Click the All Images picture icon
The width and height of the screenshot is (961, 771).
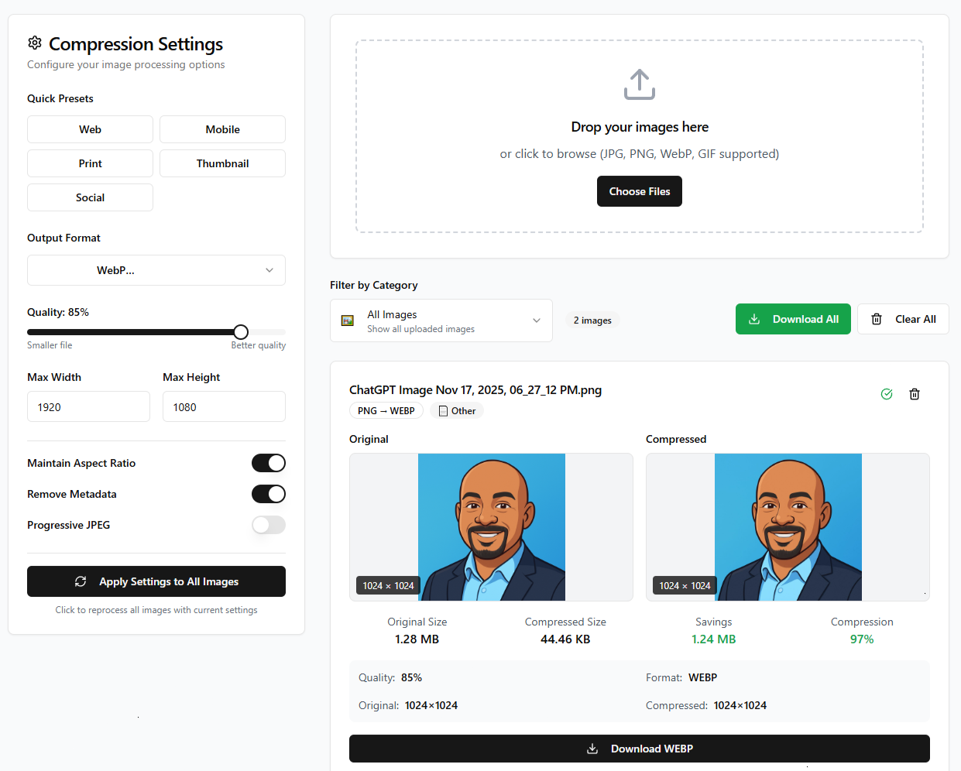tap(348, 320)
